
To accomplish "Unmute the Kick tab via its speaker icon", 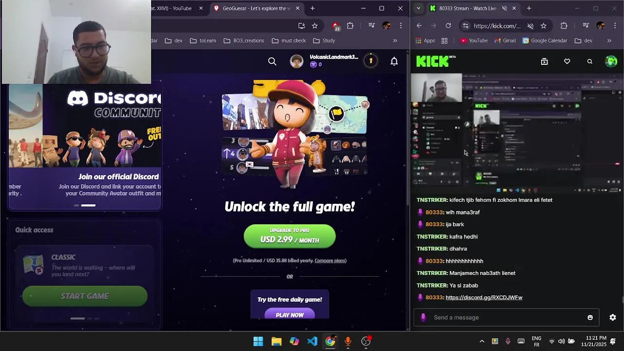I will click(x=505, y=8).
